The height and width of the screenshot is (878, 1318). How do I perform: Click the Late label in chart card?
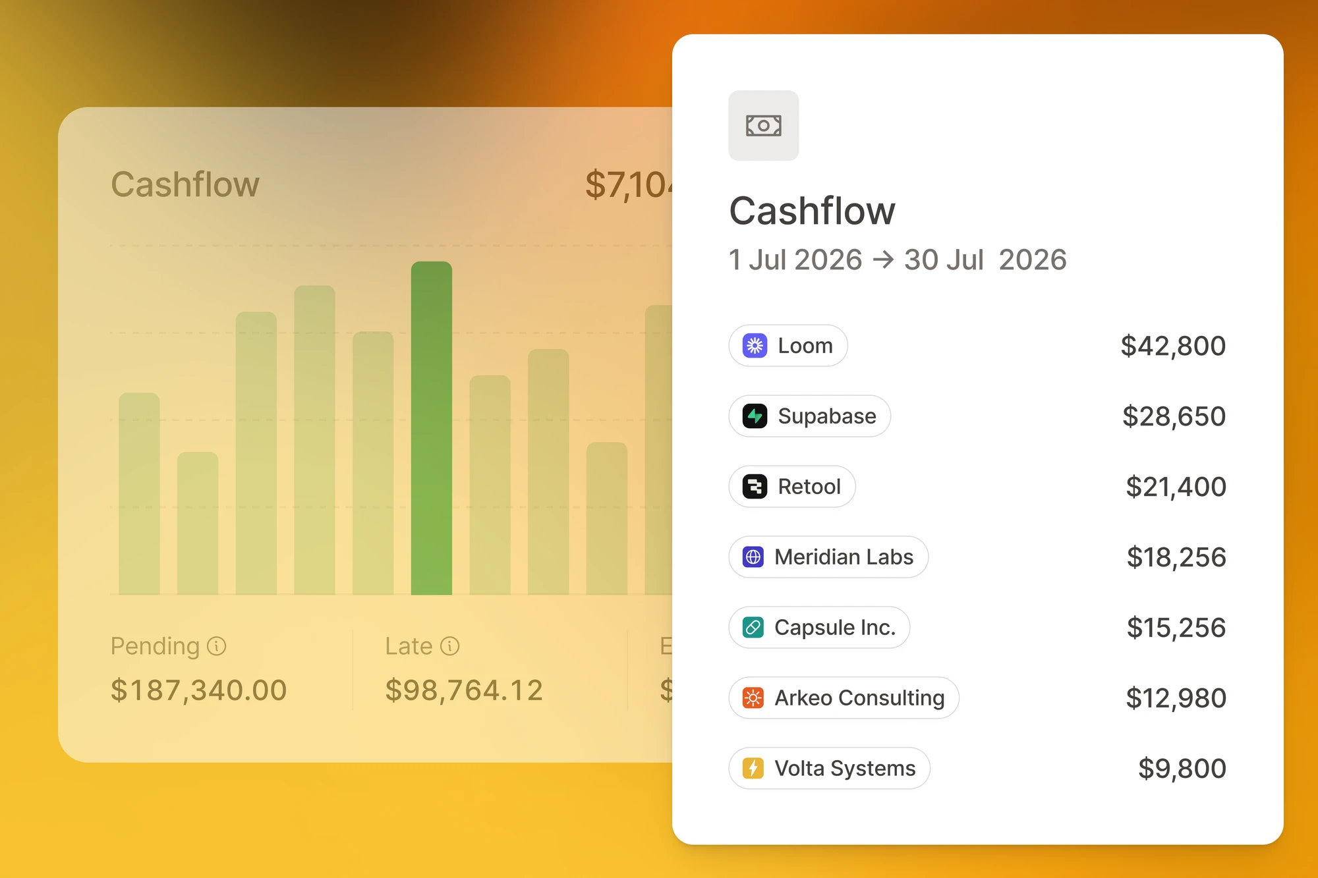(409, 646)
